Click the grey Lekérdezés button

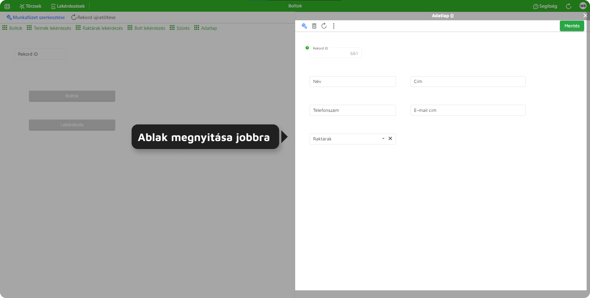coord(72,125)
